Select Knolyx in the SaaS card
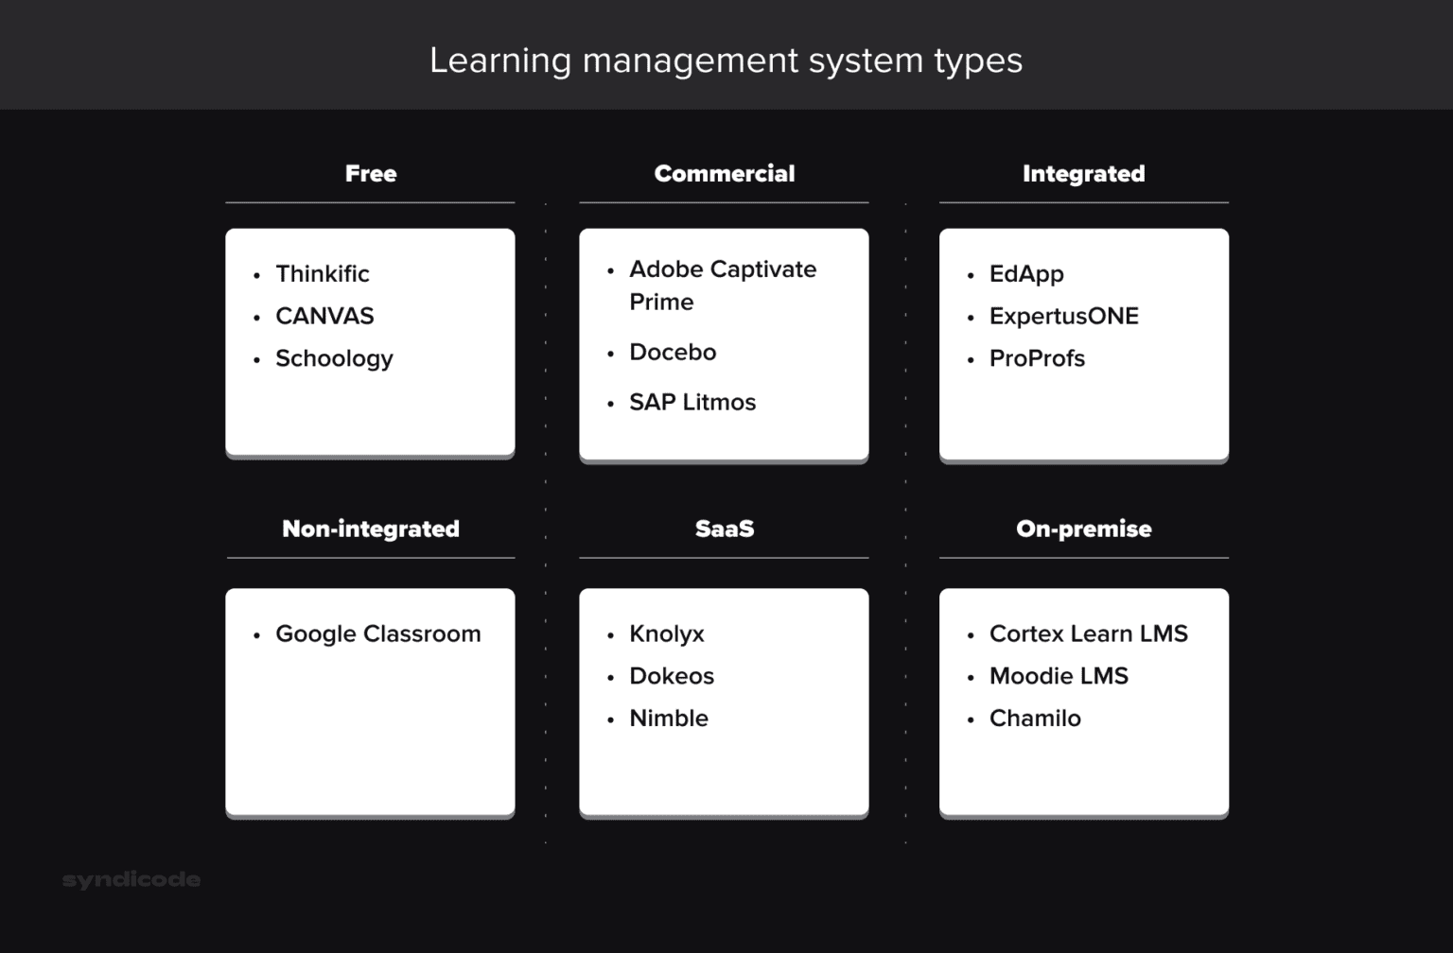The image size is (1453, 953). 667,633
